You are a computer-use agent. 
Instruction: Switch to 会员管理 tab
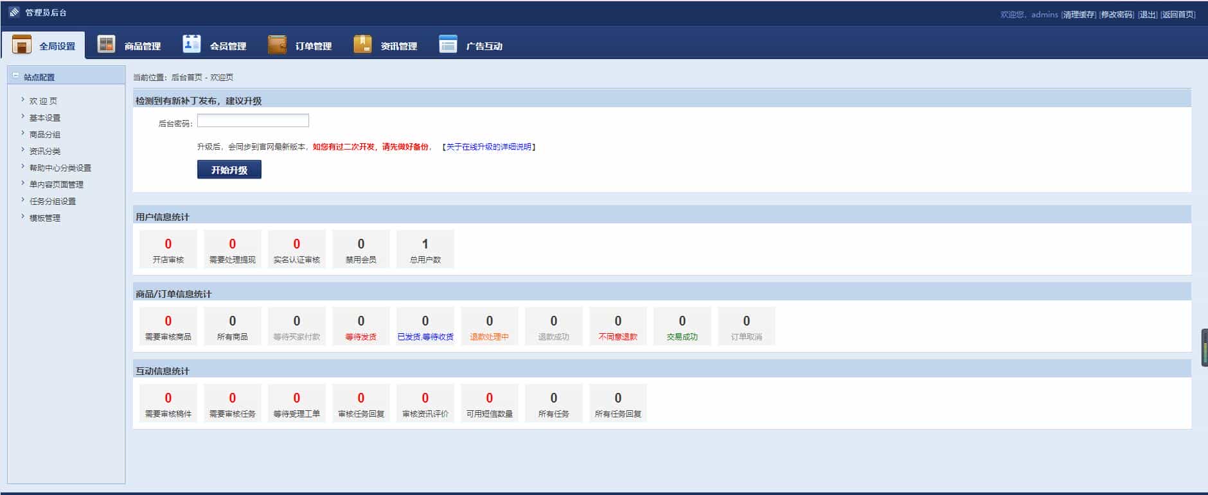(215, 45)
